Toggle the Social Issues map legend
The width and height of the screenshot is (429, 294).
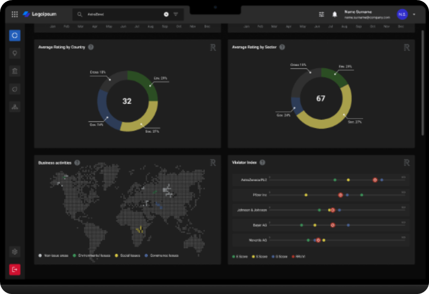pyautogui.click(x=127, y=255)
